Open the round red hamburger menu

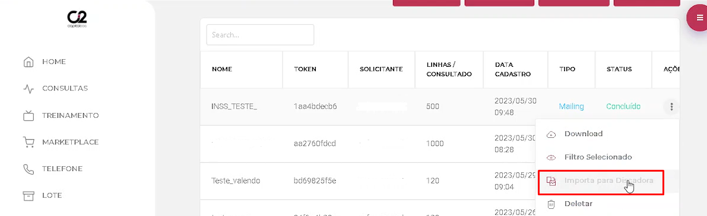(699, 19)
